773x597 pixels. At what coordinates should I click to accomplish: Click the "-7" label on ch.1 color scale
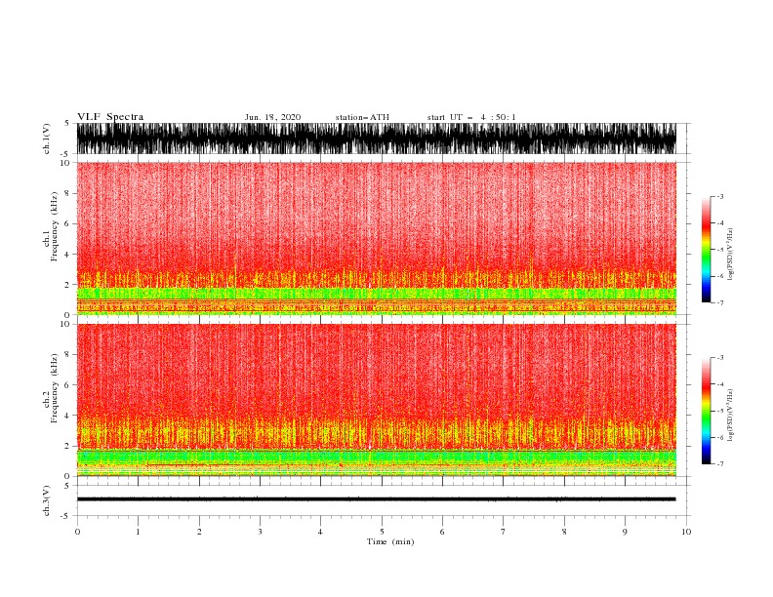pos(719,302)
